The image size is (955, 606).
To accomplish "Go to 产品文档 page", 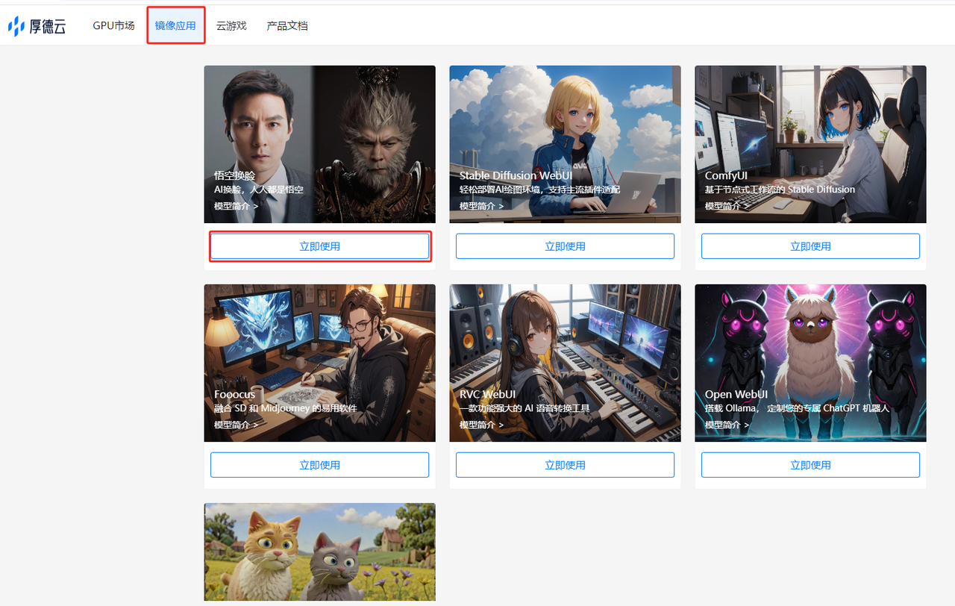I will click(x=287, y=25).
